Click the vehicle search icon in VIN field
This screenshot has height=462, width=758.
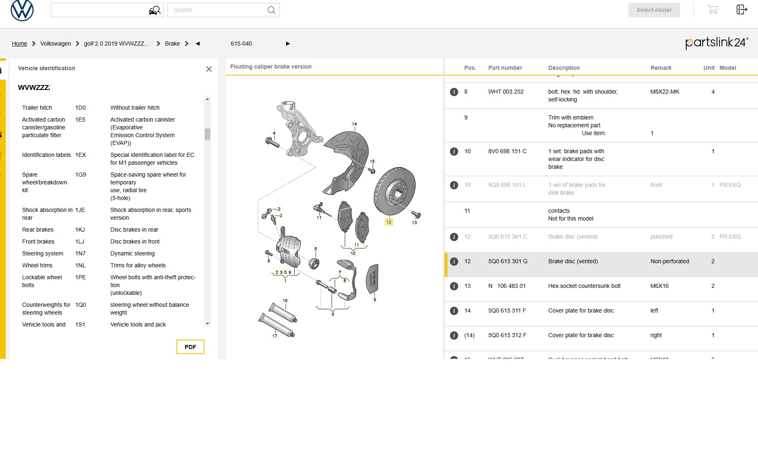tap(155, 10)
